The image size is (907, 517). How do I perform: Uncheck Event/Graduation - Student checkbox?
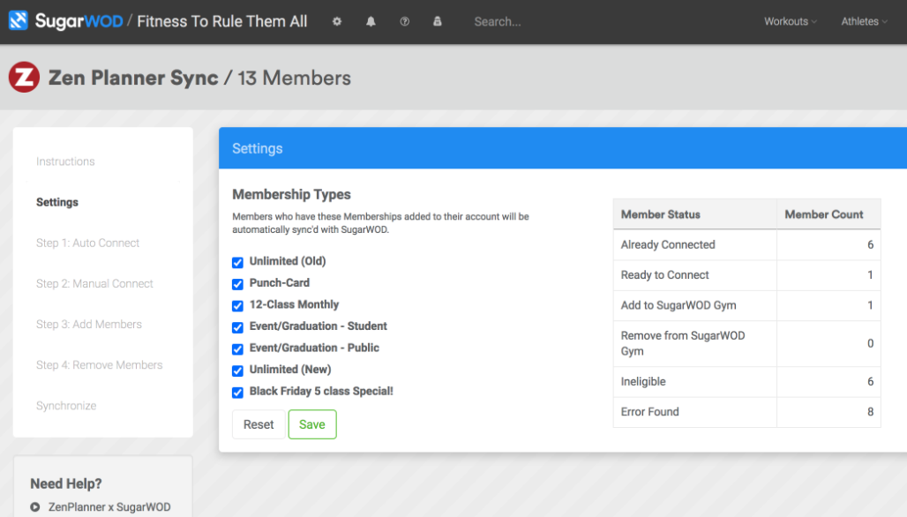[237, 327]
